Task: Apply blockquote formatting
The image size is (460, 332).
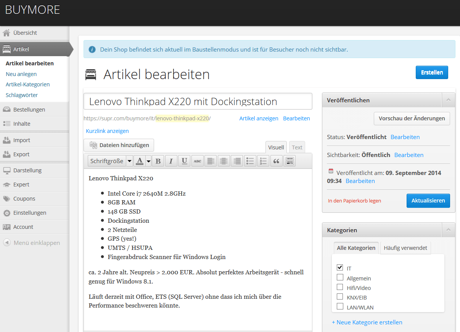Action: [x=276, y=161]
